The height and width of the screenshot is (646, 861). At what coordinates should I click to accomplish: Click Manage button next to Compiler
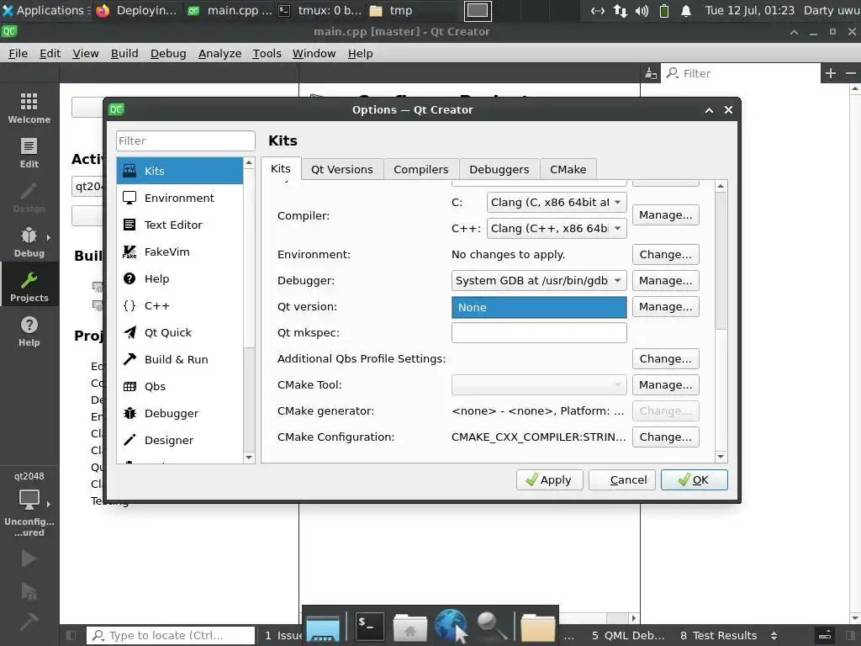[666, 214]
